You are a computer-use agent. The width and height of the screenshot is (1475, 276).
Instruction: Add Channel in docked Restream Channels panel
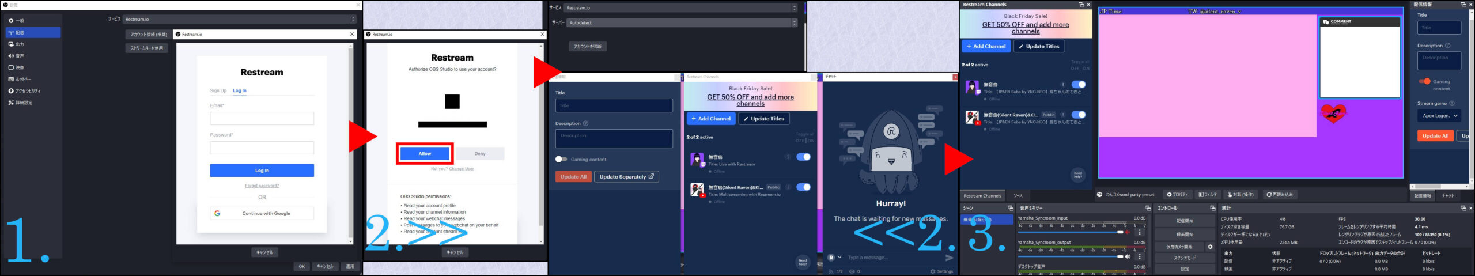986,46
